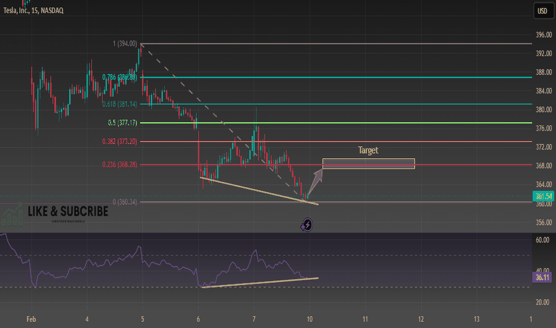Click the 392.00 price axis label
Viewport: 556px width, 328px height.
(543, 54)
